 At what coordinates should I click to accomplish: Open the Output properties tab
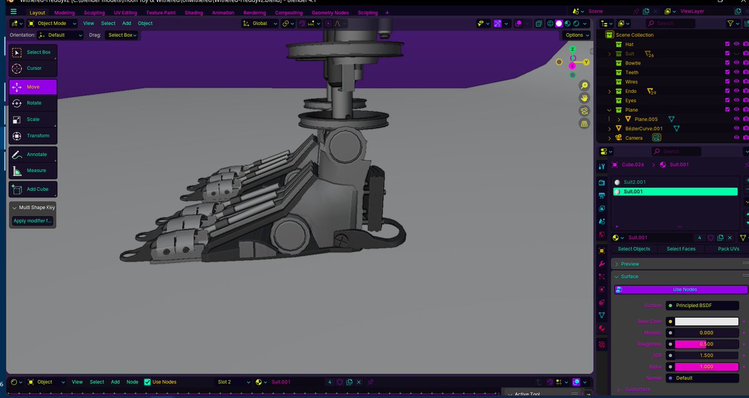tap(602, 196)
